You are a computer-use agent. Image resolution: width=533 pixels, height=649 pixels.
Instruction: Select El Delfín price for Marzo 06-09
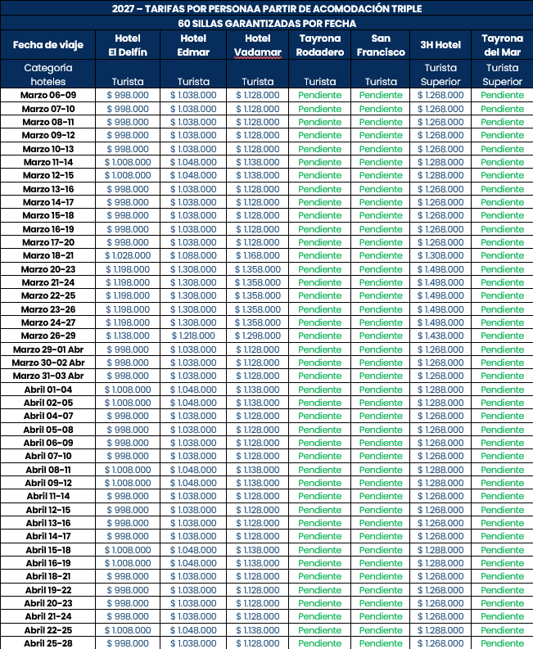point(128,95)
